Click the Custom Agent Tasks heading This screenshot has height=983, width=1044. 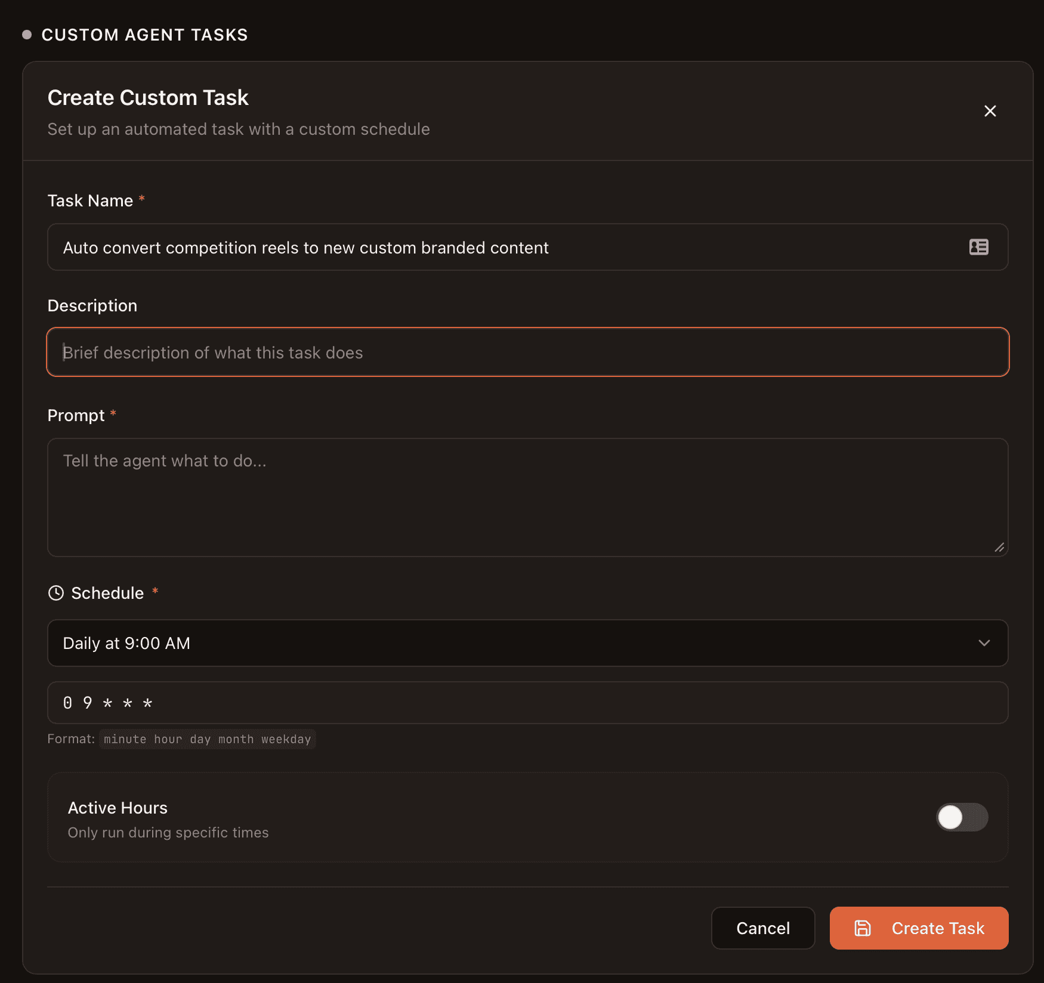144,35
